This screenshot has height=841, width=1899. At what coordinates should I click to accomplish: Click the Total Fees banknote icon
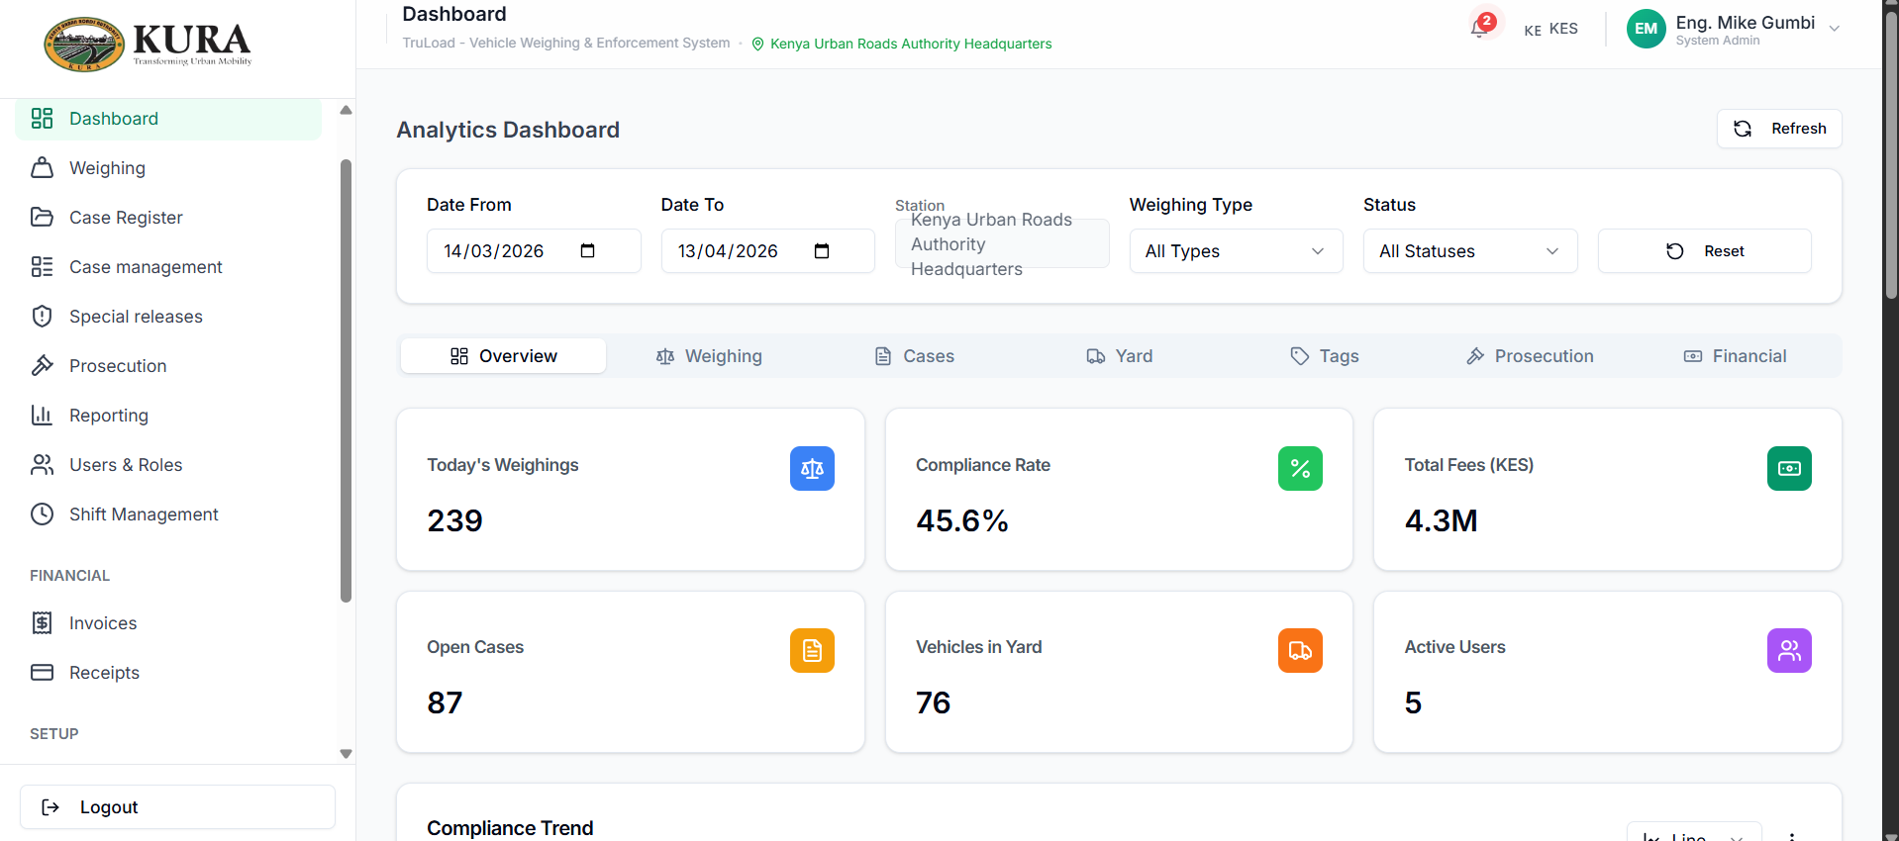tap(1789, 469)
